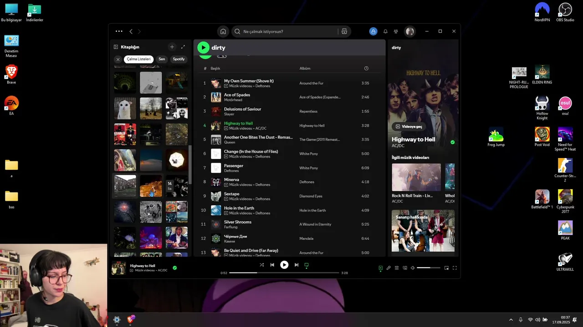Open lyrics with the microphone icon
The width and height of the screenshot is (583, 327).
coord(389,268)
